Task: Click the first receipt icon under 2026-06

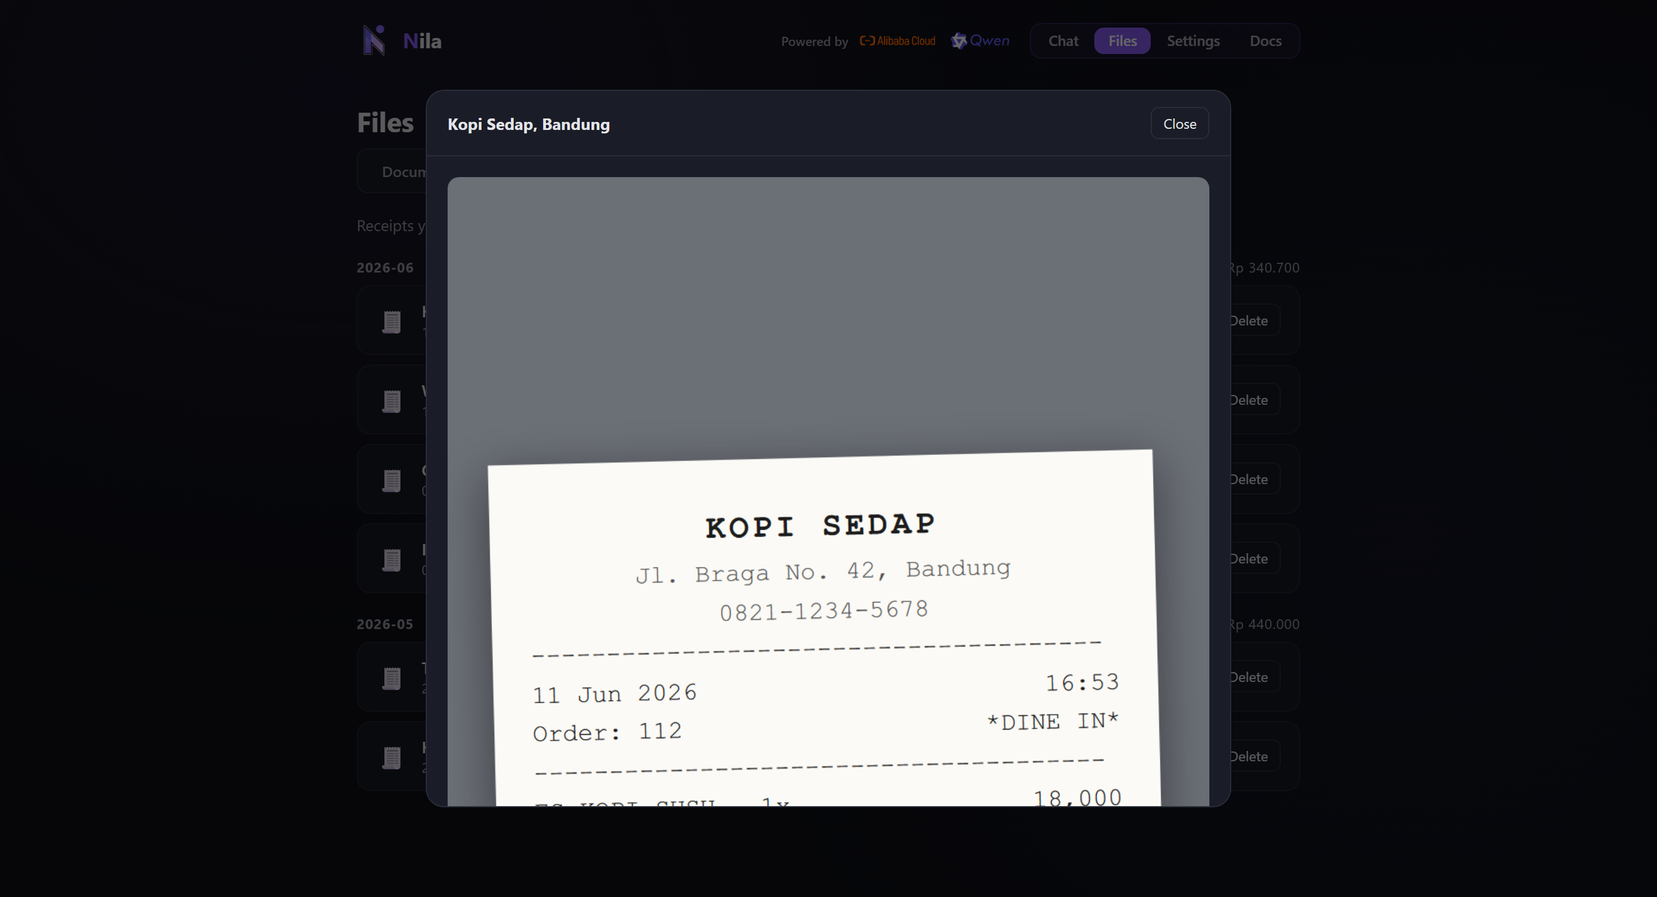Action: point(392,321)
